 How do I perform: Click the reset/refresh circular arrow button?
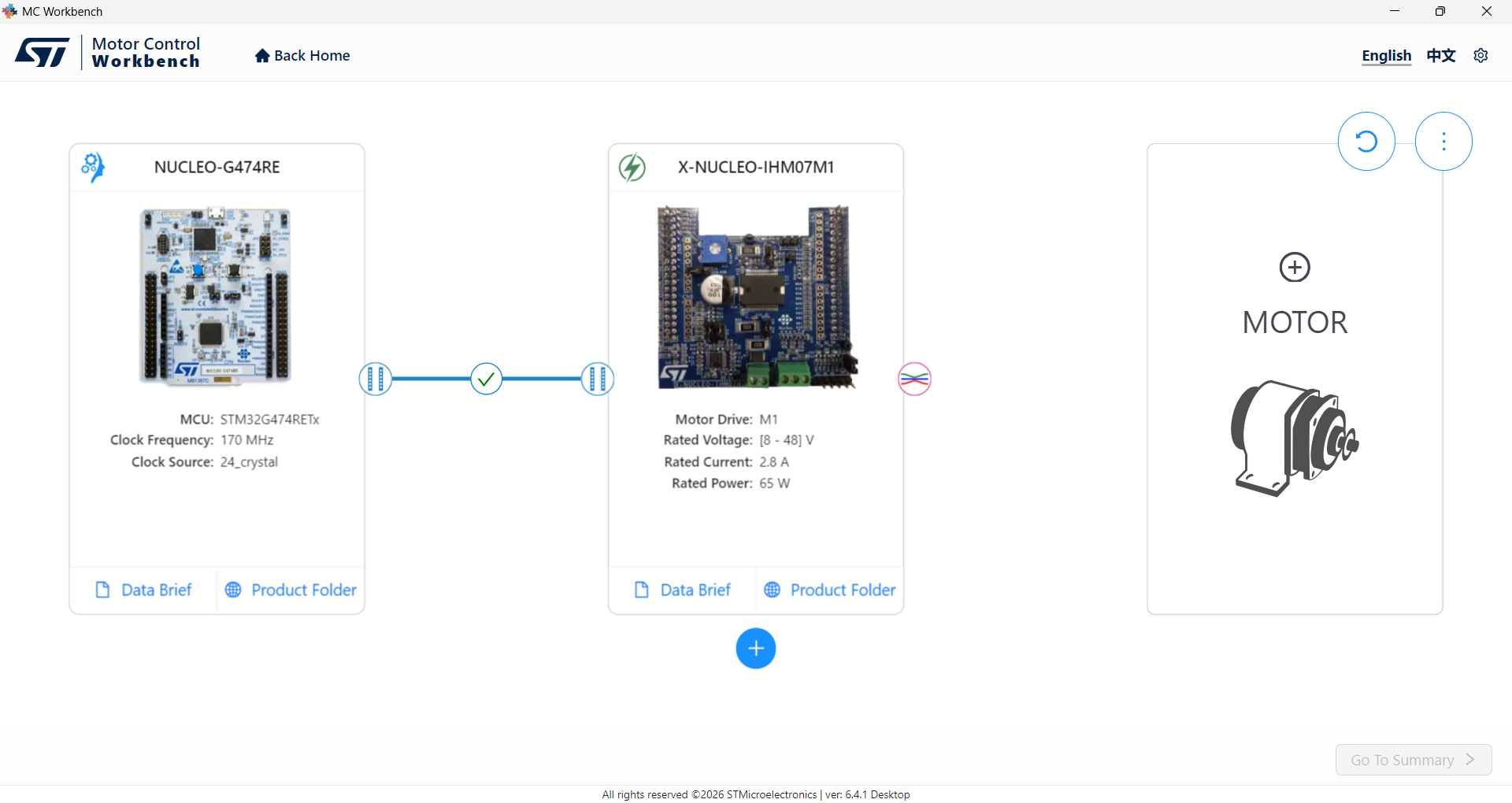click(x=1366, y=142)
